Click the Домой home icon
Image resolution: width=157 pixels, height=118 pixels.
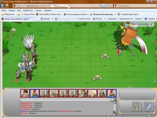click(42, 19)
